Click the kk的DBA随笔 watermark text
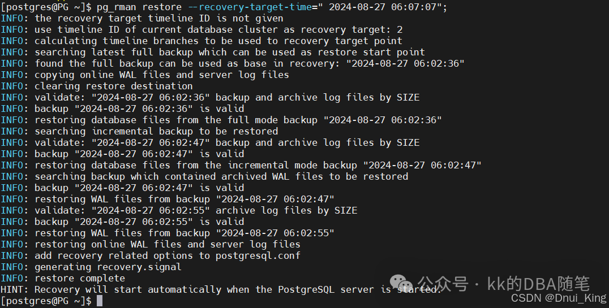This screenshot has height=308, width=609. tap(538, 284)
